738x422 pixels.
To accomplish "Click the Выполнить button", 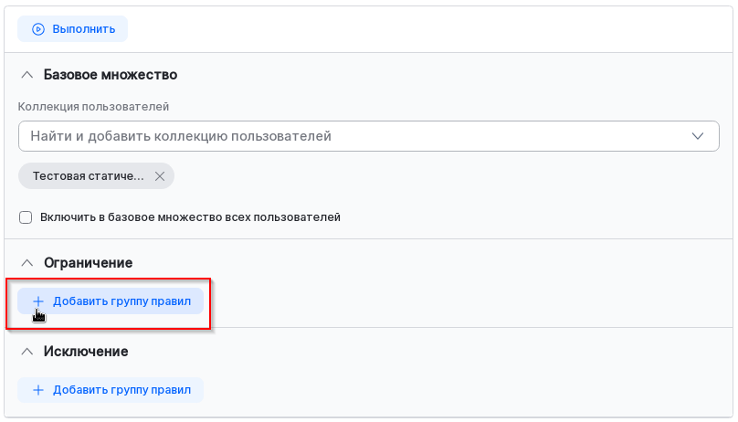I will [x=72, y=29].
